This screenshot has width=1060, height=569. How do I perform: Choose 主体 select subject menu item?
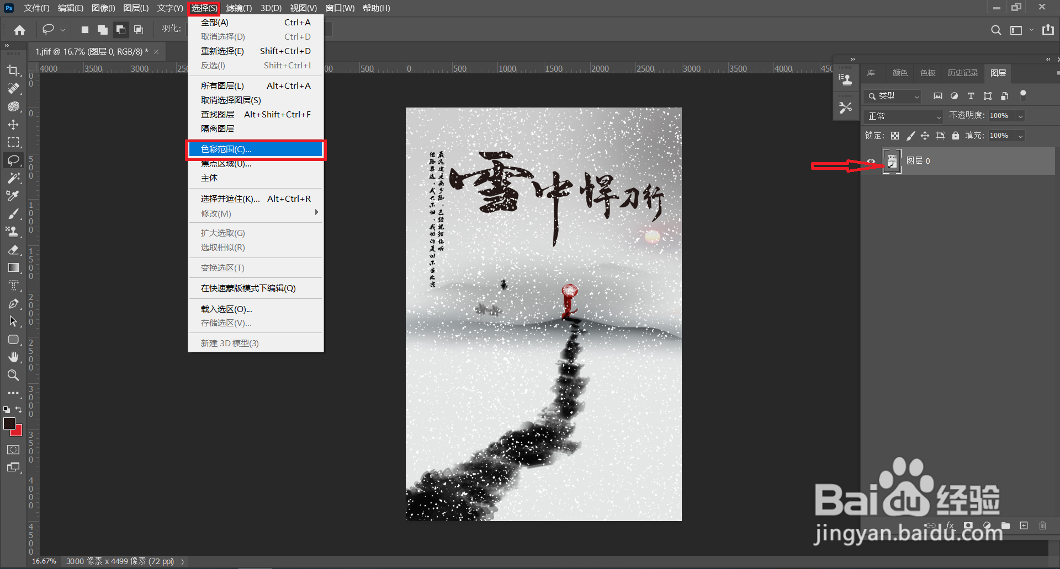coord(256,178)
